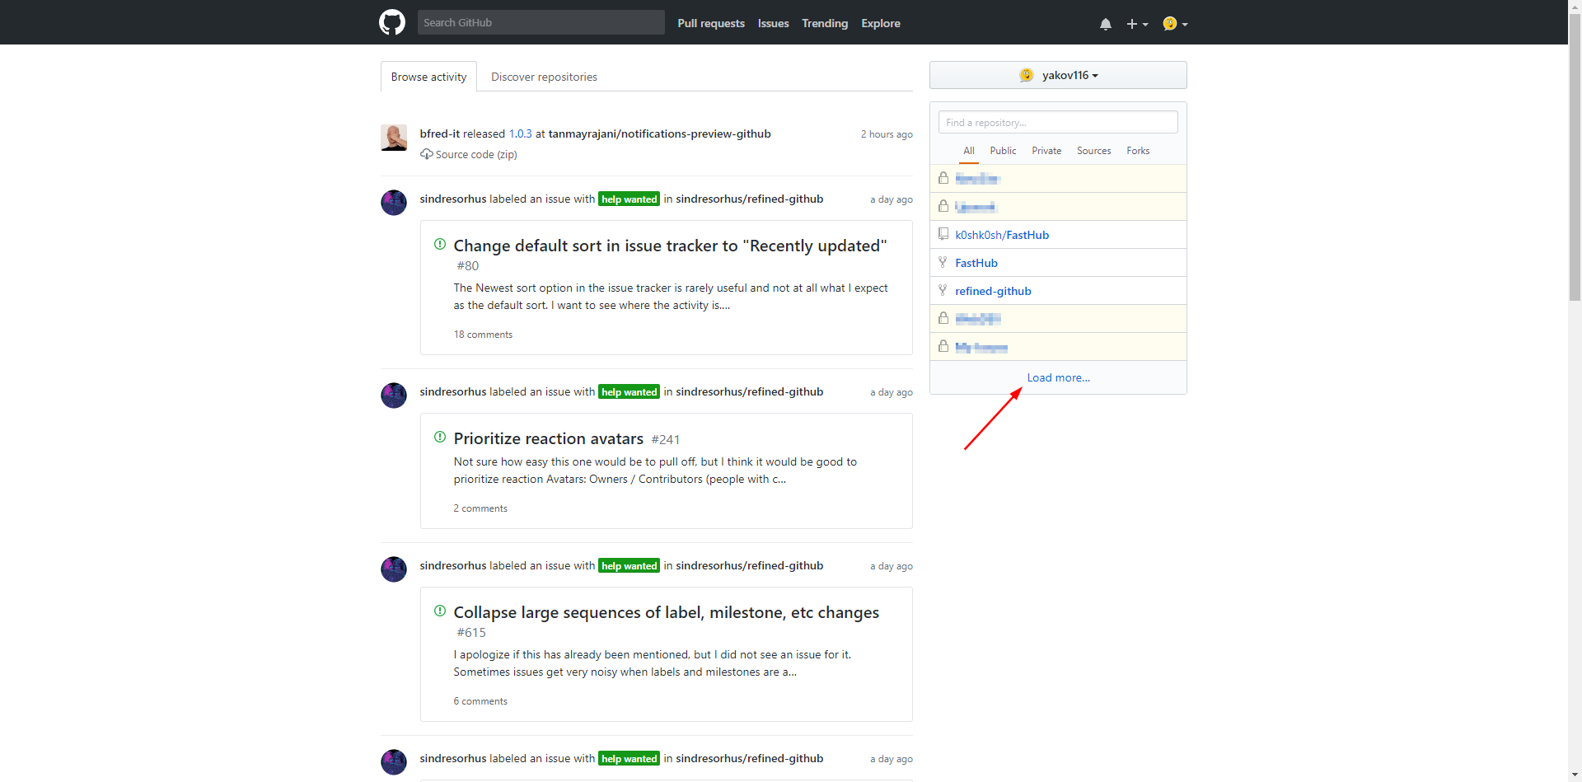Open the 18 comments link on issue #80
Image resolution: width=1582 pixels, height=782 pixels.
click(x=483, y=335)
